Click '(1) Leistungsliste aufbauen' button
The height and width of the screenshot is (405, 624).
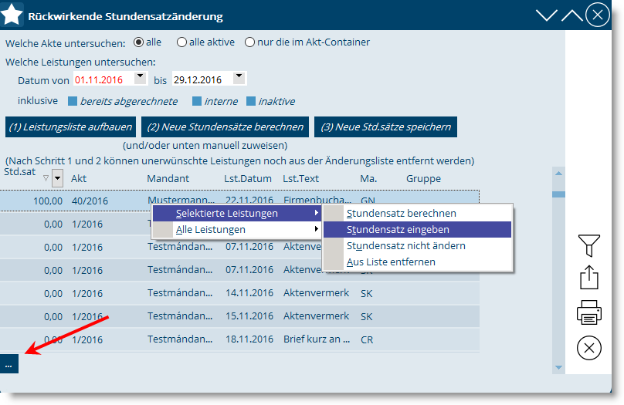tap(70, 127)
